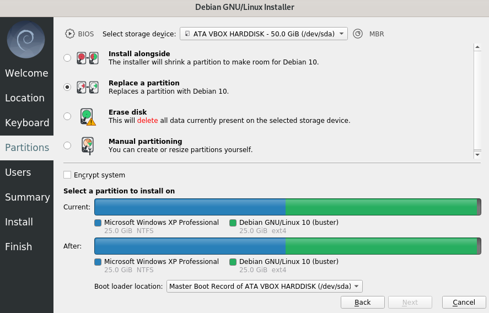Click the Manual partitioning option title
Viewport: 489px width, 313px height.
click(146, 142)
